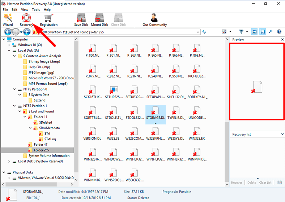
Task: Collapse Local Disk (D:) node
Action: 9,50
